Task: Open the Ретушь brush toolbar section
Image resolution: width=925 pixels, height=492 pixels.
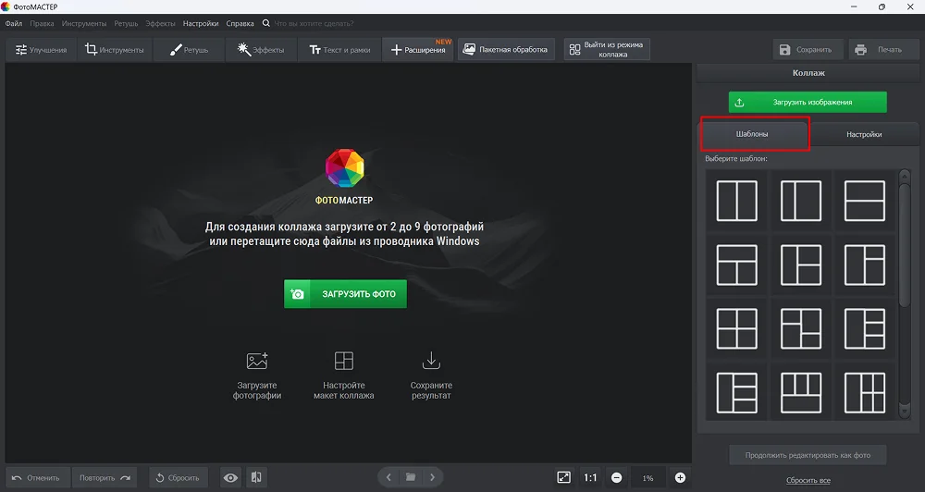Action: (189, 50)
